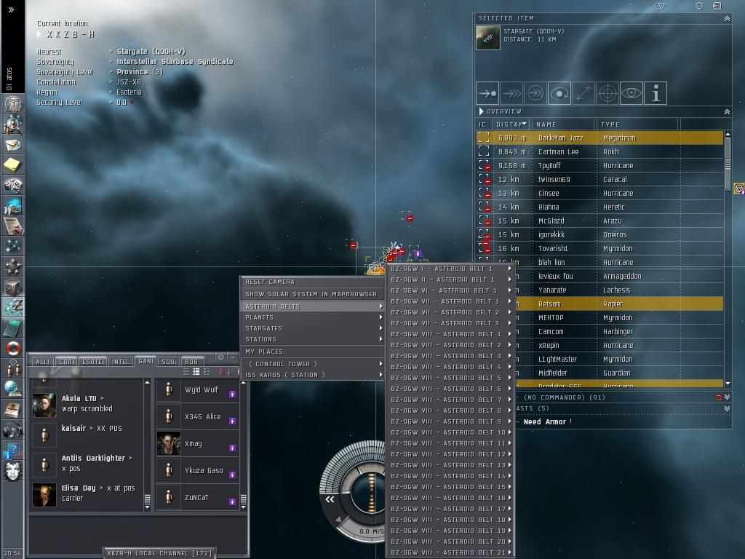The width and height of the screenshot is (745, 559).
Task: Open the Stargates submenu
Action: click(x=312, y=328)
